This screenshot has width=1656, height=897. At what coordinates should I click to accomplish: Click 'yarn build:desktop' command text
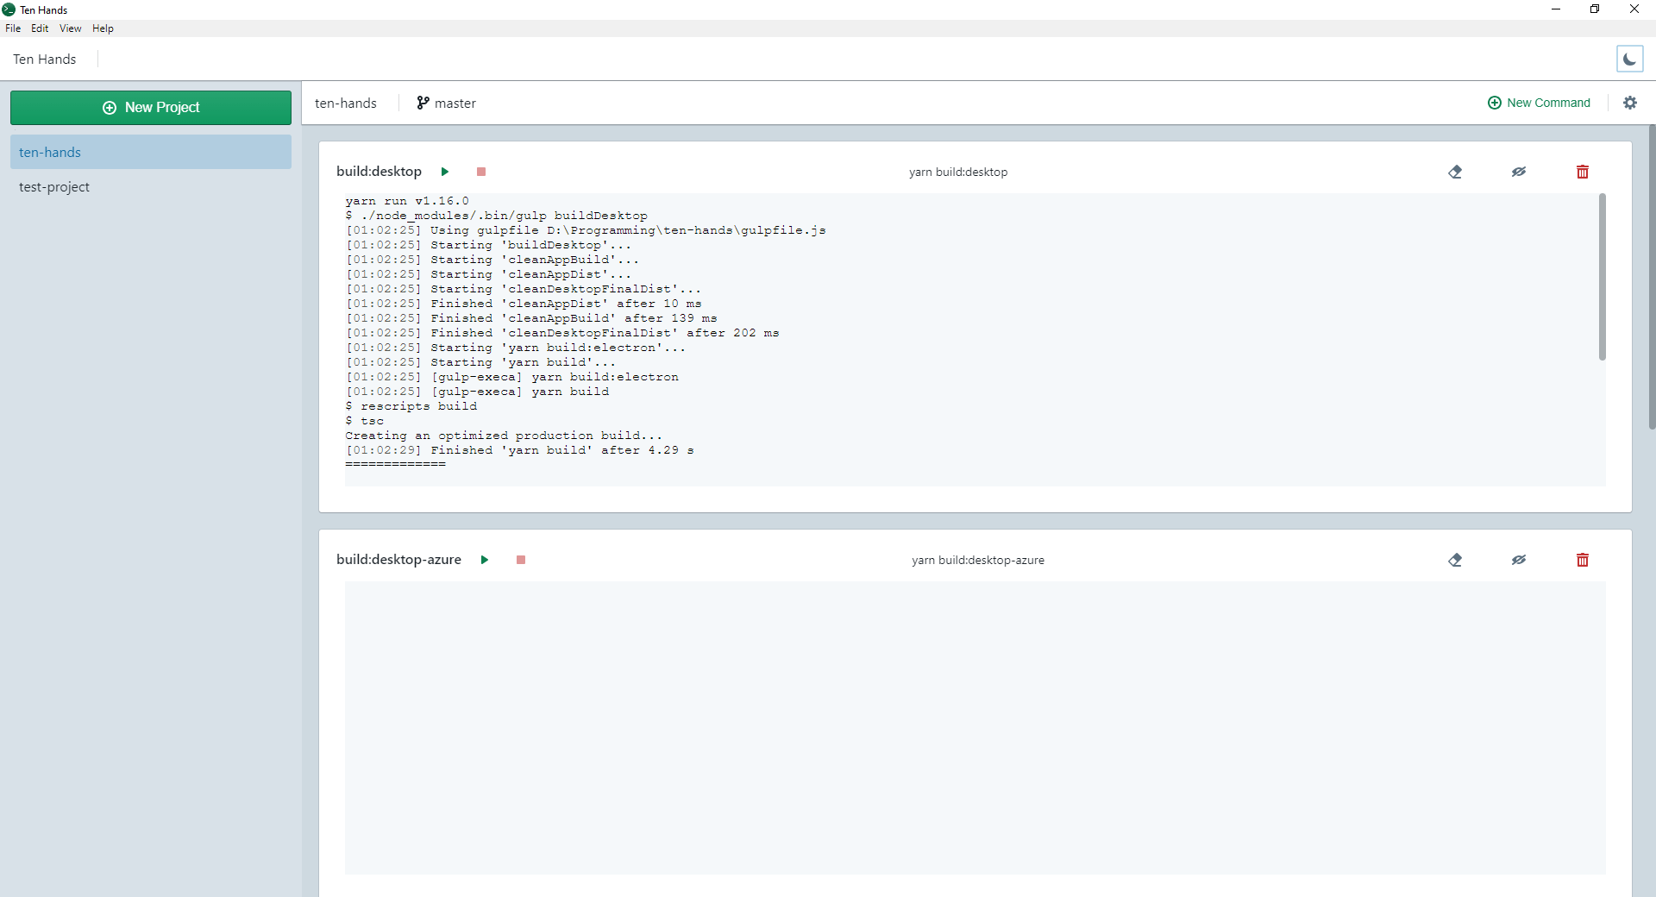tap(958, 172)
